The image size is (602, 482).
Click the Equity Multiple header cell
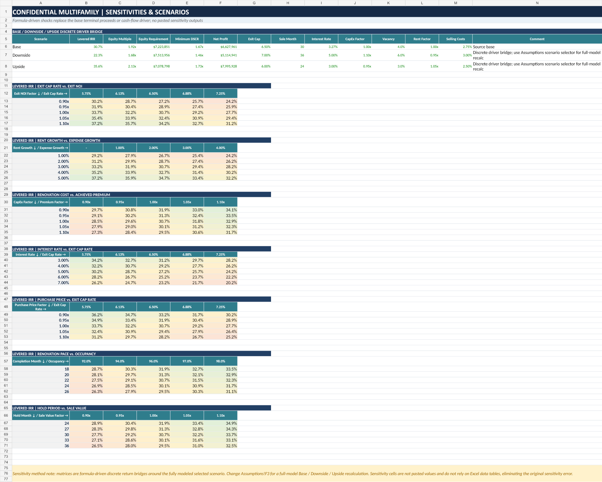(120, 39)
